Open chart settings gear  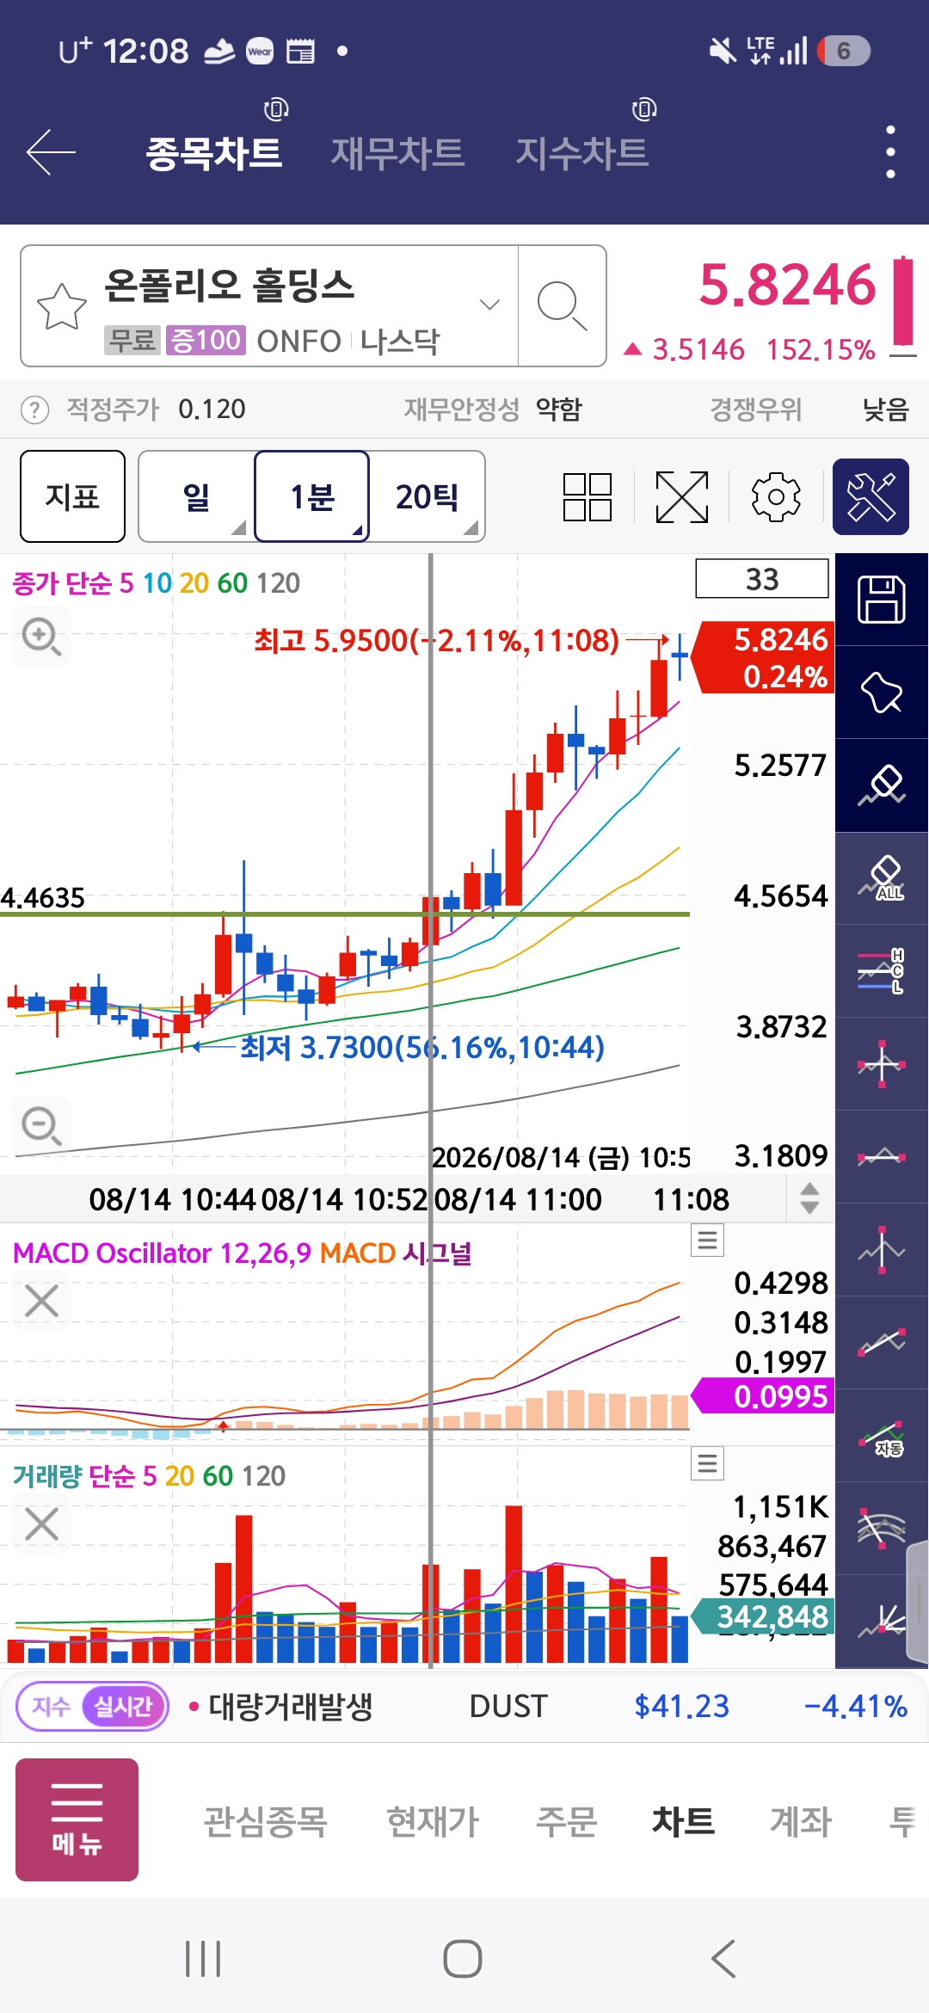click(x=776, y=497)
